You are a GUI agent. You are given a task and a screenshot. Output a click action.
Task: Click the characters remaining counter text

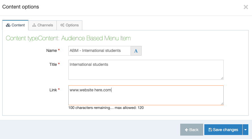coord(106,108)
